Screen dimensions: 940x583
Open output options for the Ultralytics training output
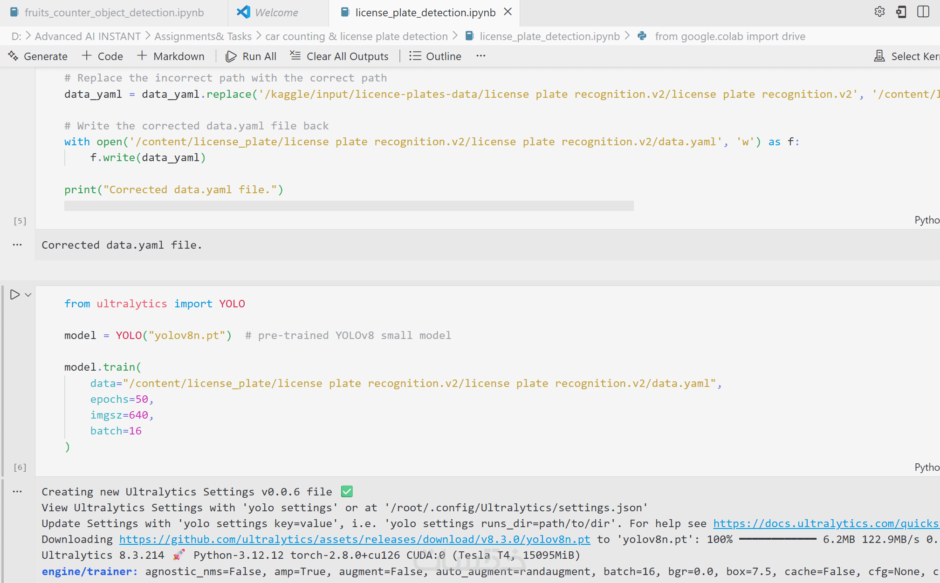tap(17, 492)
